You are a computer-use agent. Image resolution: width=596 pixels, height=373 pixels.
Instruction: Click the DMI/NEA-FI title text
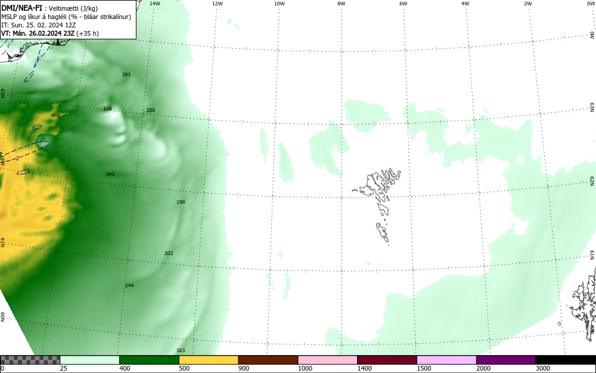(x=21, y=8)
